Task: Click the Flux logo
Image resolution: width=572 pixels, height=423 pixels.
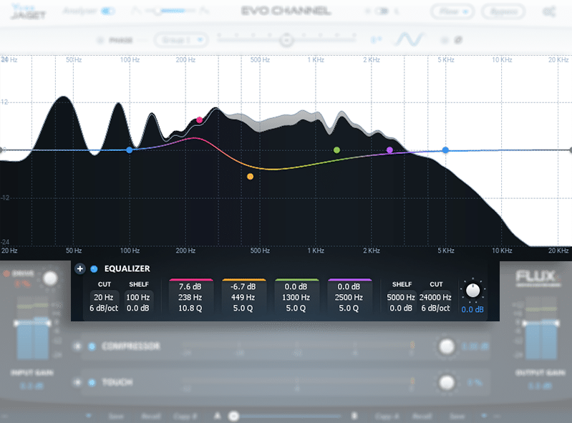Action: [x=537, y=278]
